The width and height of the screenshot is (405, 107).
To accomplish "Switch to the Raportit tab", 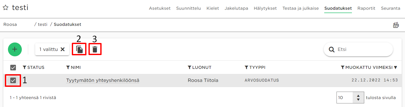I will pos(366,8).
